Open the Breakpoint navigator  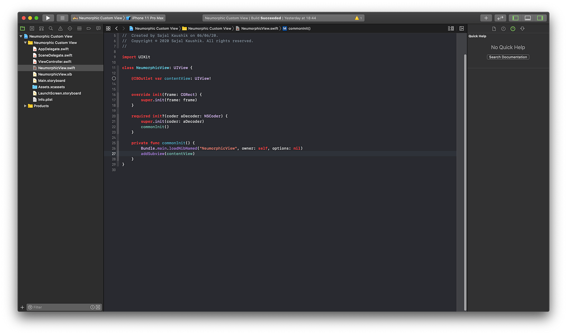[x=89, y=28]
